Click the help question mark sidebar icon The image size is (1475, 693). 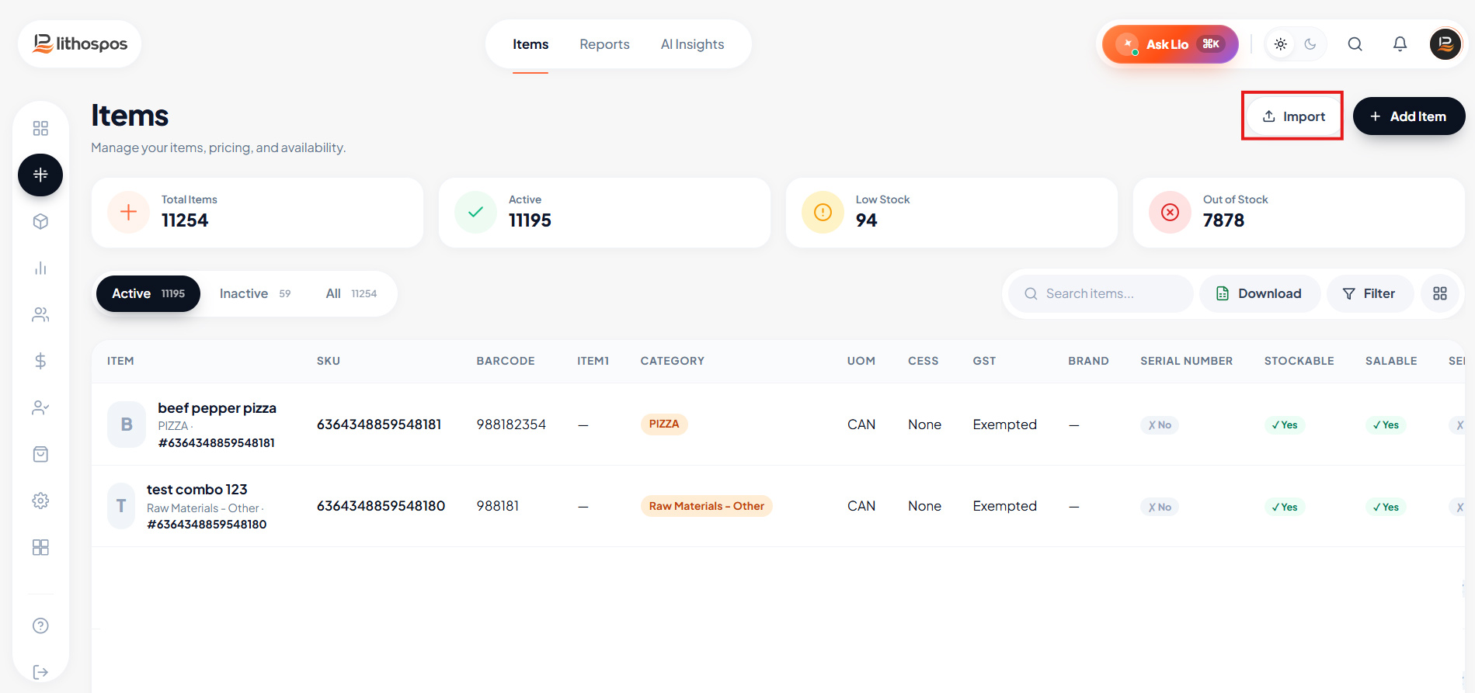40,625
